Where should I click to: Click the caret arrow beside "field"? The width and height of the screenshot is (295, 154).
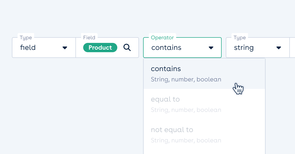tap(65, 48)
